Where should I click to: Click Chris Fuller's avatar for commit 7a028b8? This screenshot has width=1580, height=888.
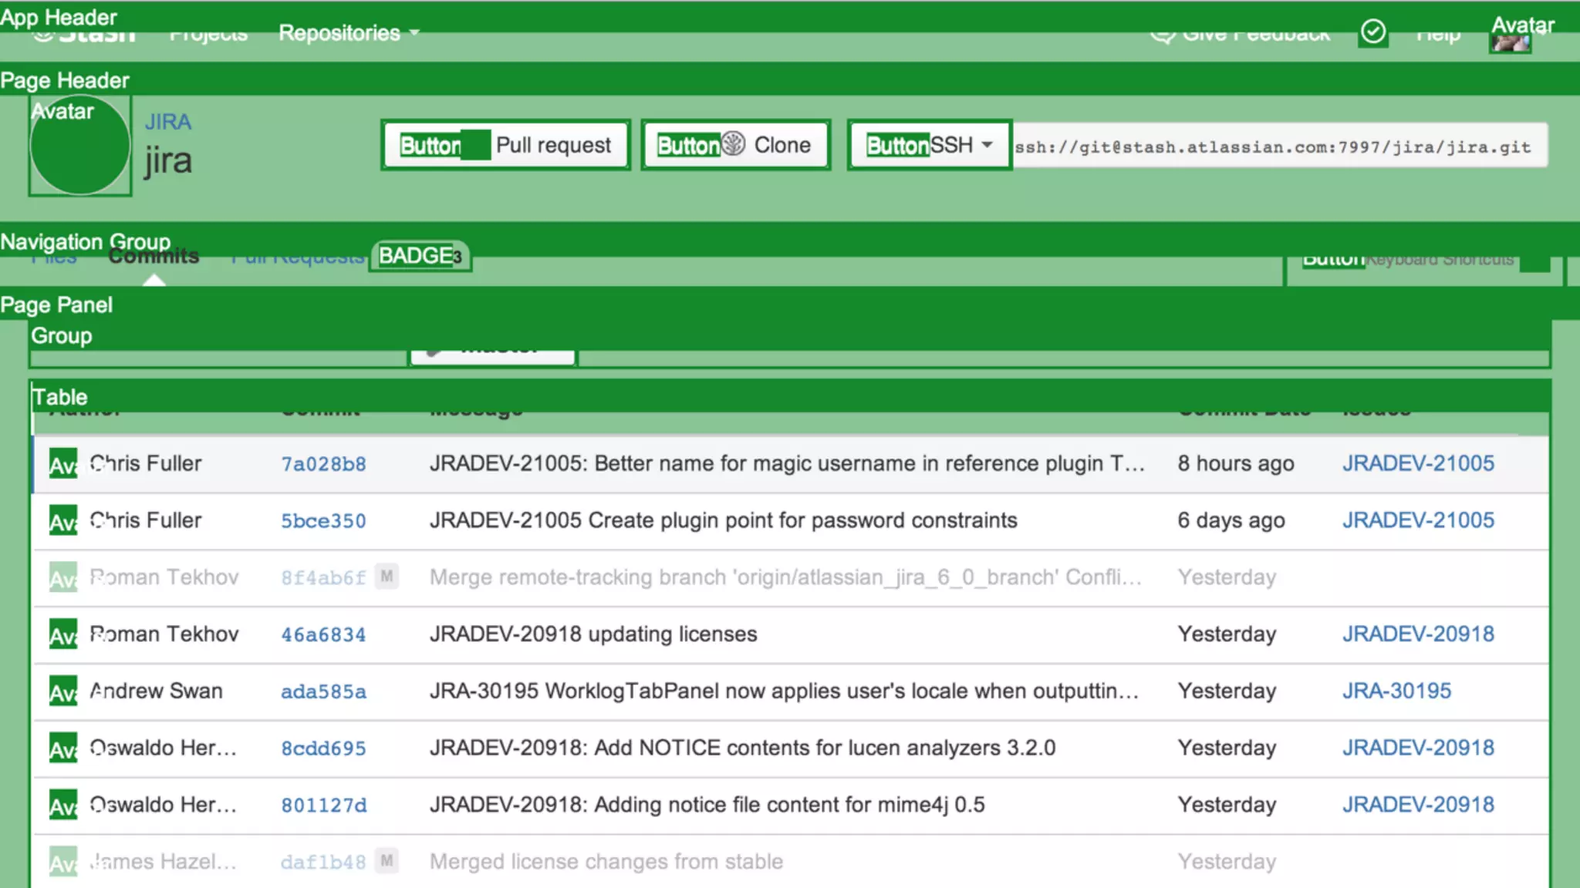pos(62,464)
